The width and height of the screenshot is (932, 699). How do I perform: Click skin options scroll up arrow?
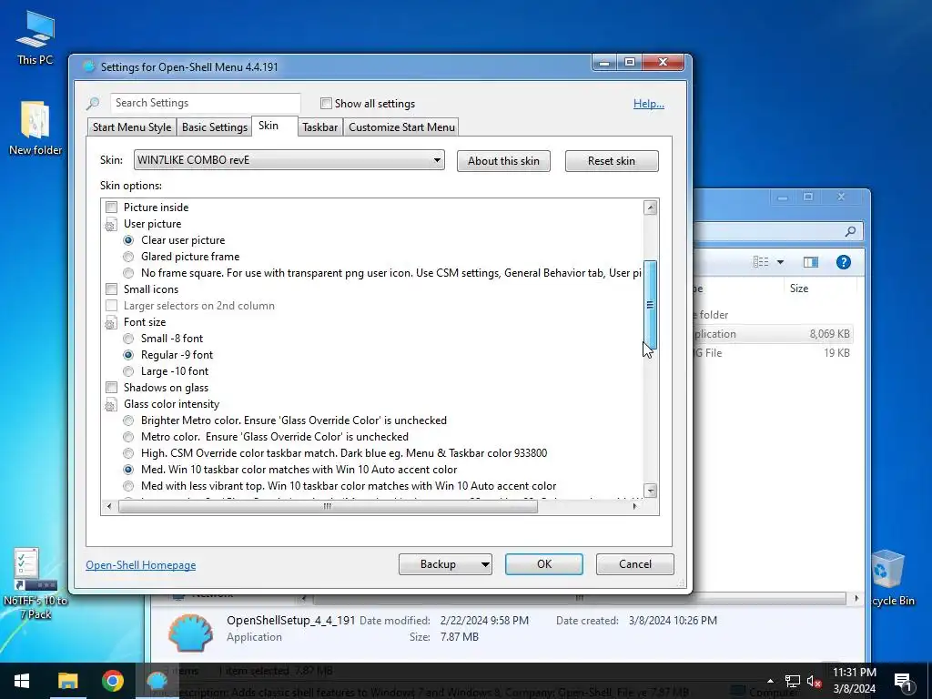650,208
